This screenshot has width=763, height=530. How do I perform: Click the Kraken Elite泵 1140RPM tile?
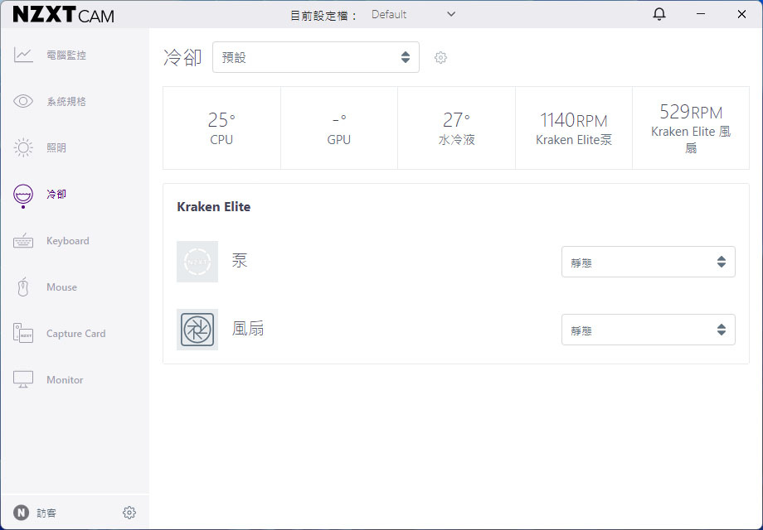[x=574, y=128]
